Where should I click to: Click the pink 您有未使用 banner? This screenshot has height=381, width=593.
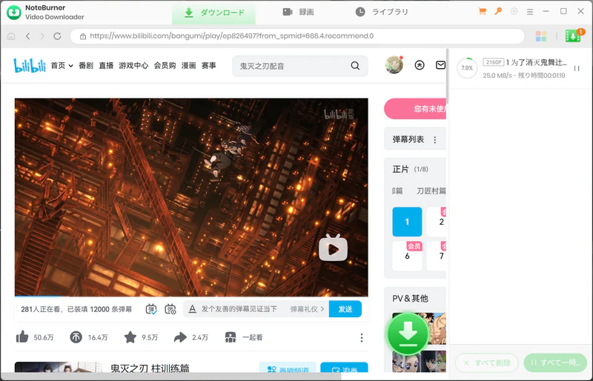pyautogui.click(x=415, y=109)
